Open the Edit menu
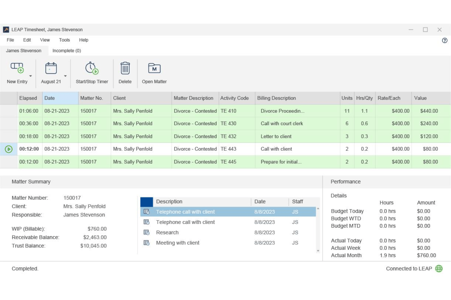This screenshot has width=451, height=300. tap(27, 40)
